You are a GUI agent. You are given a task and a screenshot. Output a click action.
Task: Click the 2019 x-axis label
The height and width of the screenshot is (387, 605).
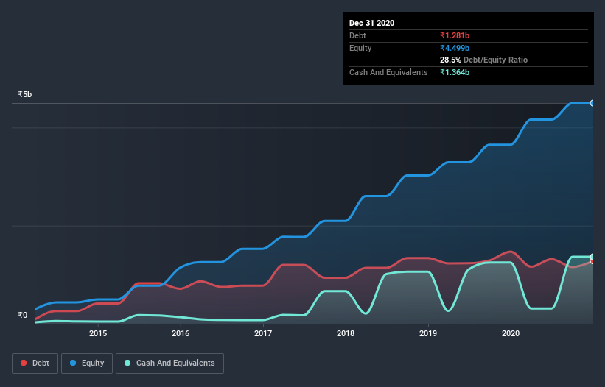[428, 333]
